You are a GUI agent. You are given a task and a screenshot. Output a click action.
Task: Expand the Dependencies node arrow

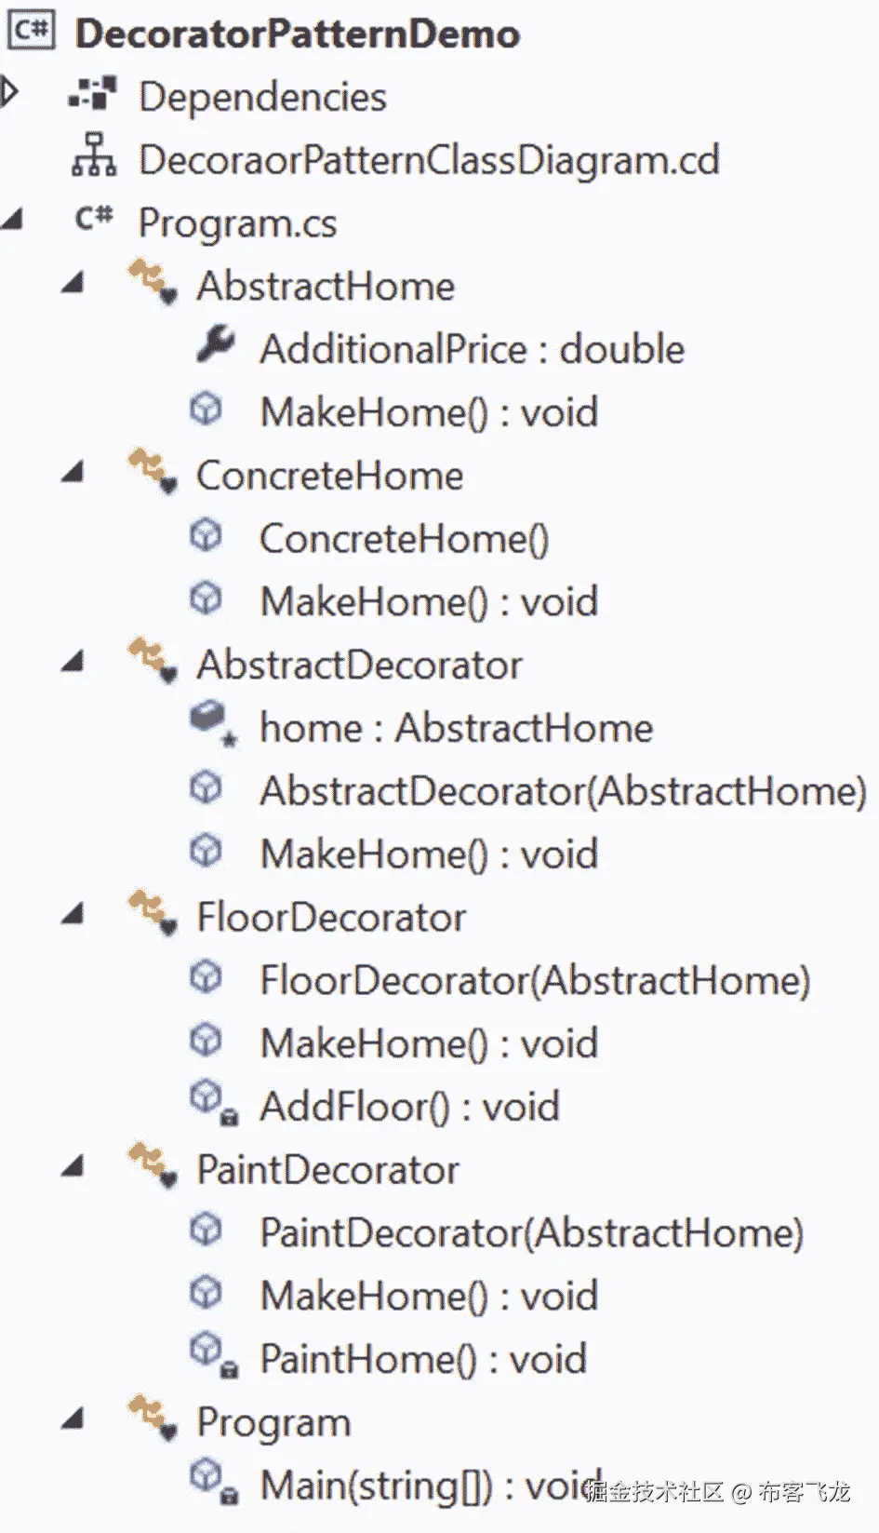tap(9, 92)
